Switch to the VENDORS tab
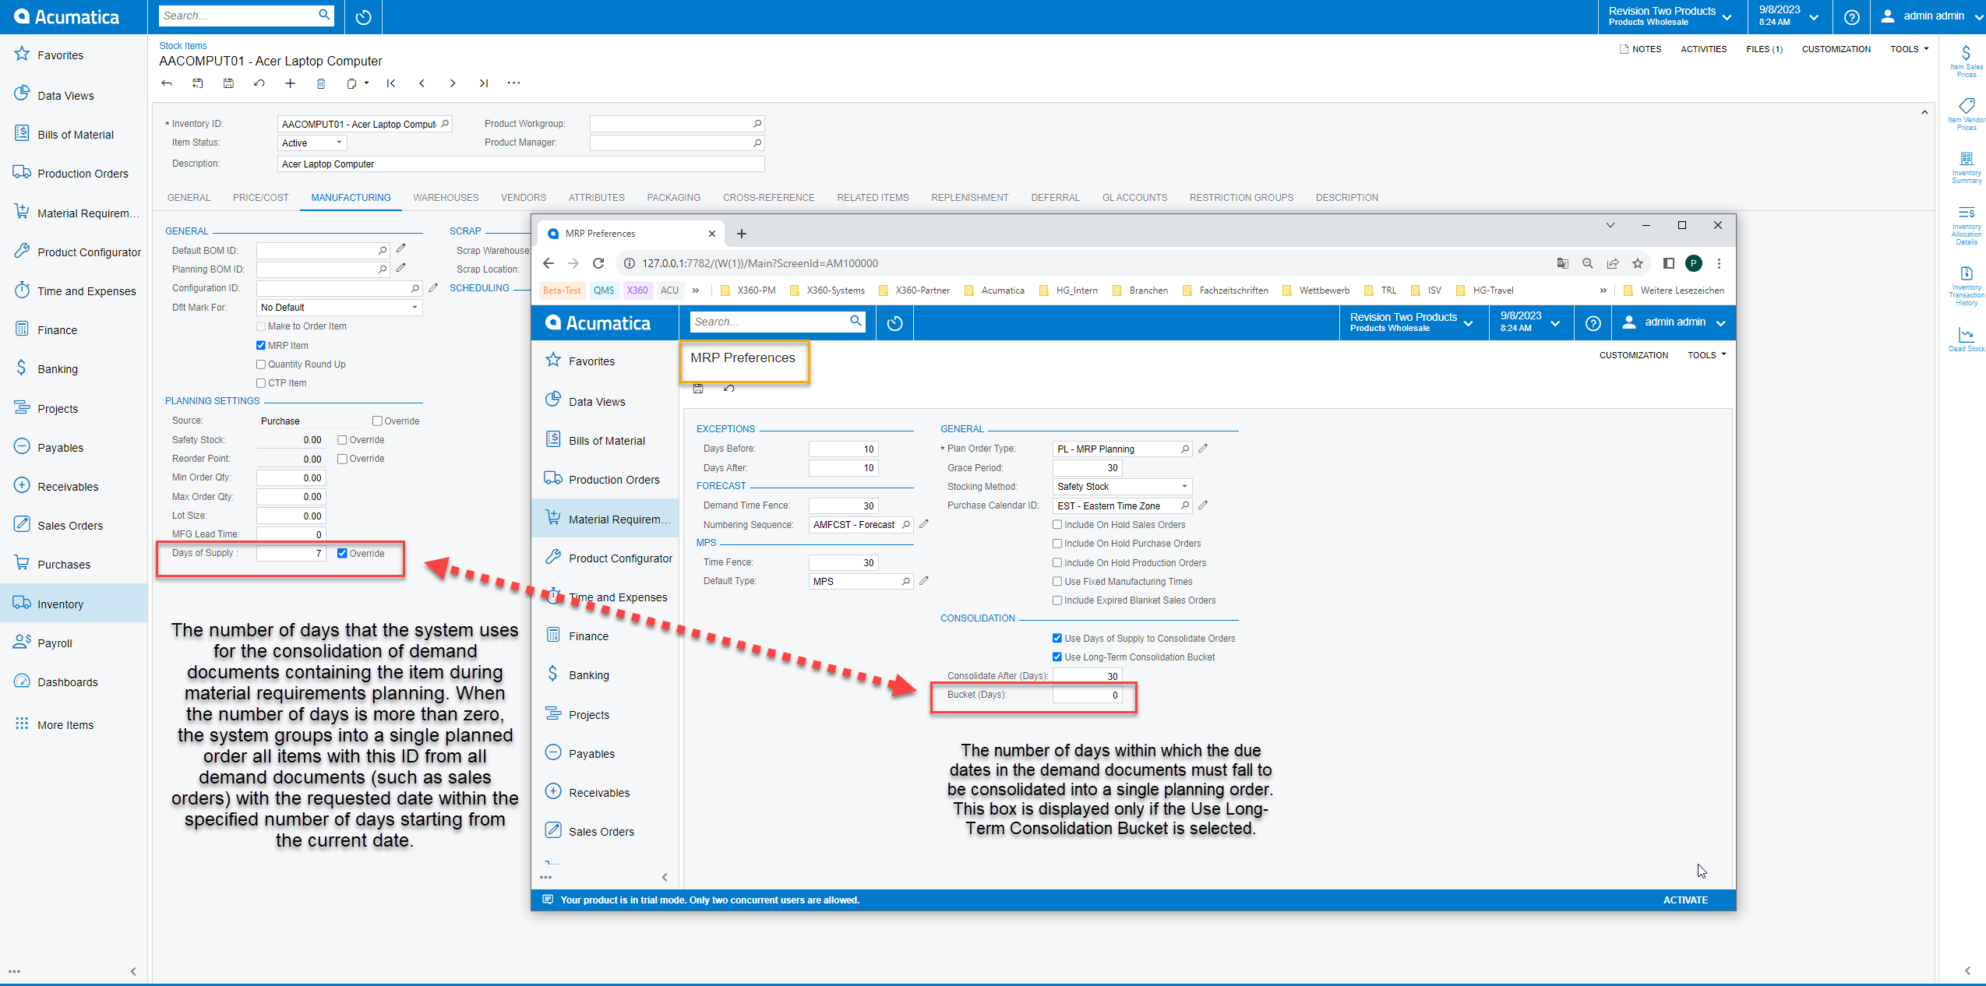The image size is (1986, 986). 523,197
